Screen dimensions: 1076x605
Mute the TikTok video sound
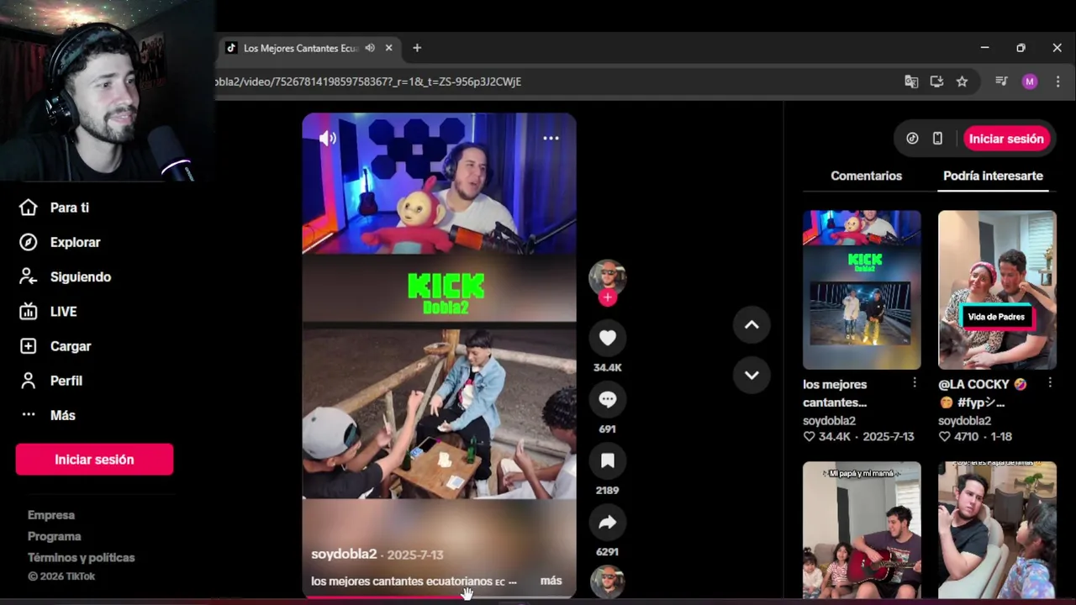click(328, 139)
